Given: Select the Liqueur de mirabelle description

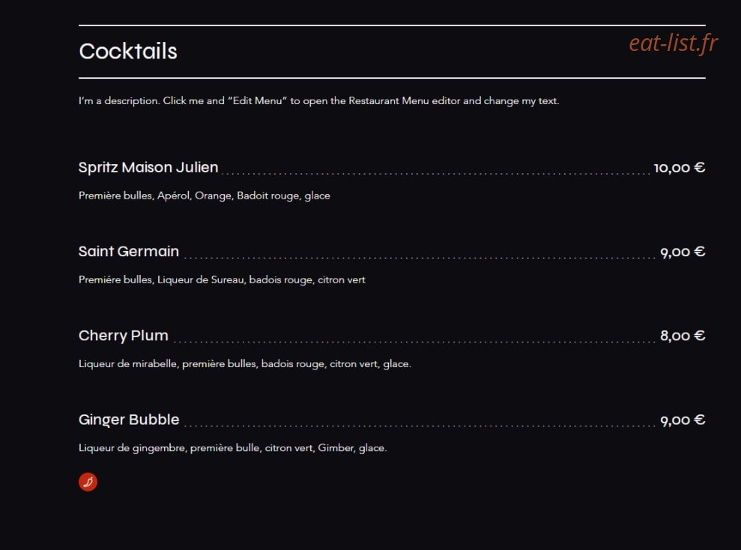Looking at the screenshot, I should 245,364.
